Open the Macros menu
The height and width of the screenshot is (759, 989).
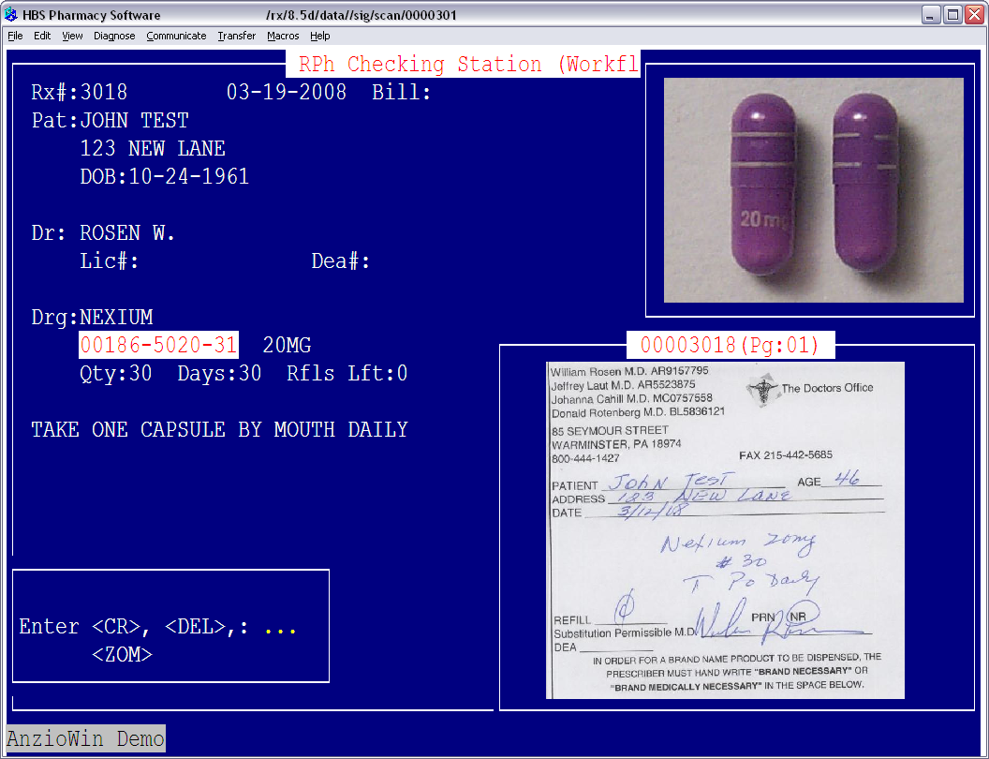pos(283,36)
